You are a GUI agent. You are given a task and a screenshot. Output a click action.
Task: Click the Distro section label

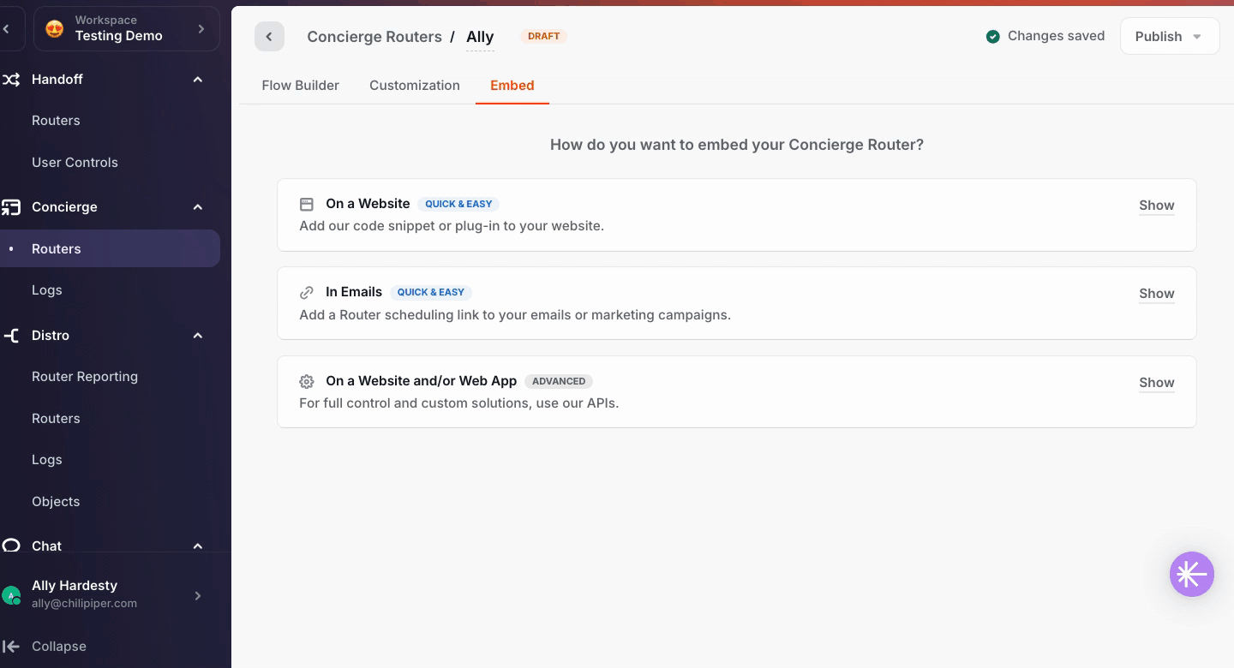click(x=51, y=336)
